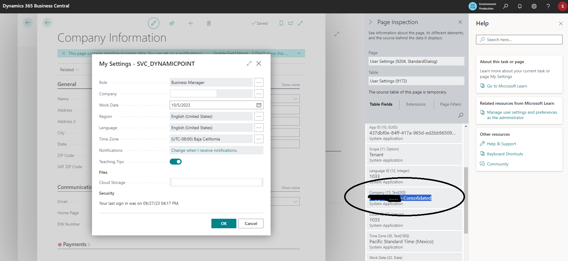This screenshot has height=261, width=568.
Task: Dismiss the sensitive data notification
Action: [64, 53]
